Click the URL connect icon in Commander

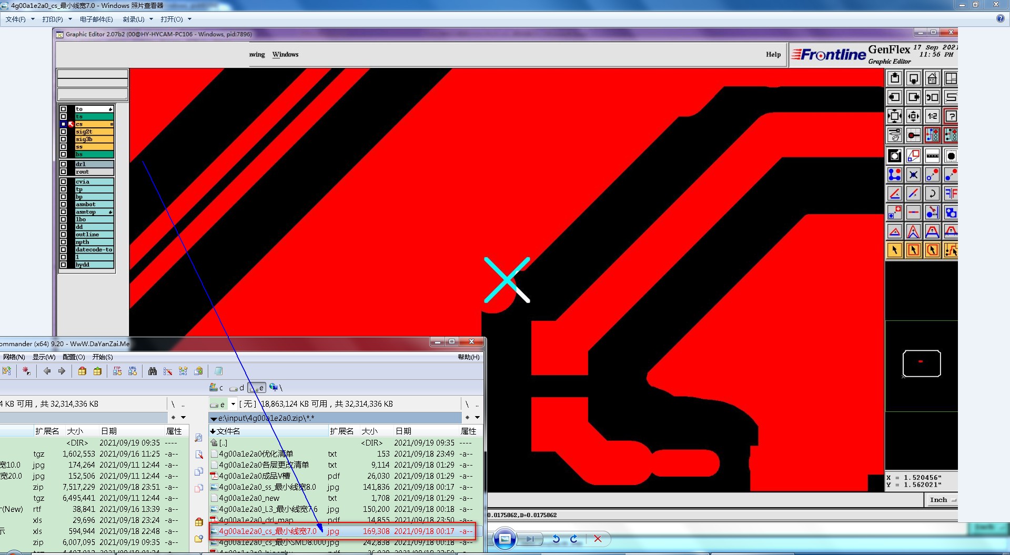click(133, 371)
